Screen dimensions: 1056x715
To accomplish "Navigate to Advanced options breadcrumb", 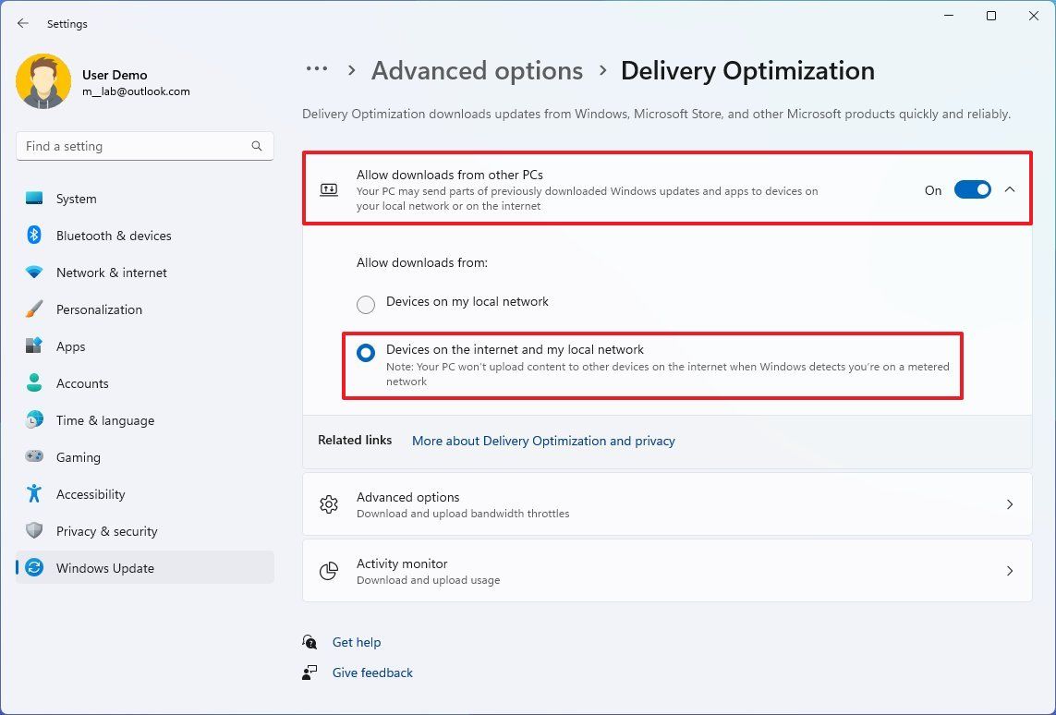I will pyautogui.click(x=477, y=71).
